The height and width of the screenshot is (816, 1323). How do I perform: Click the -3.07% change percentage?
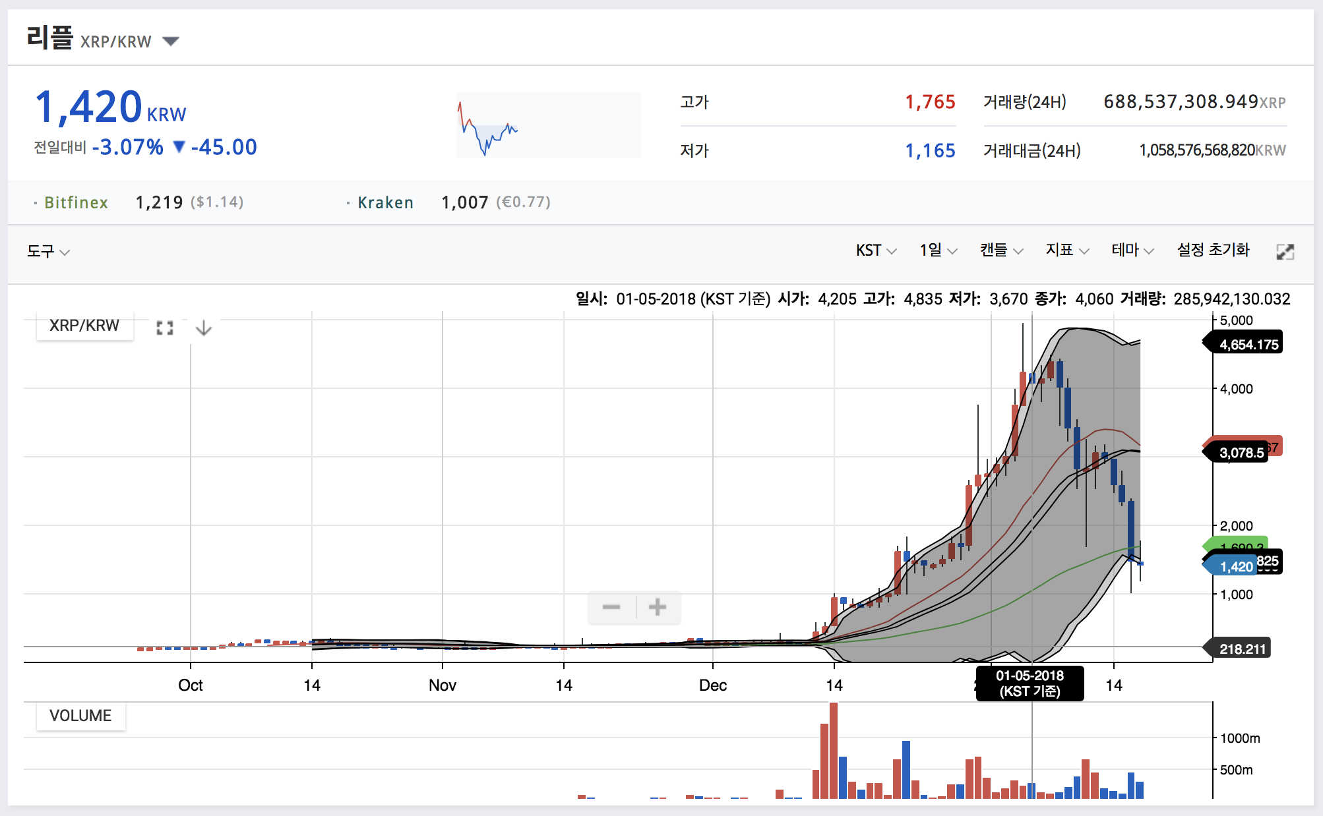[x=128, y=147]
